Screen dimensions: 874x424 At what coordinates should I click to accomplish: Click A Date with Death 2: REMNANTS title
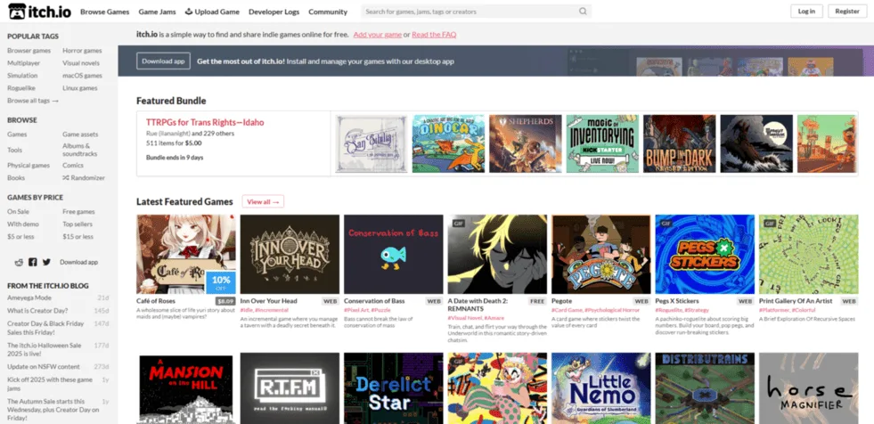(x=478, y=305)
